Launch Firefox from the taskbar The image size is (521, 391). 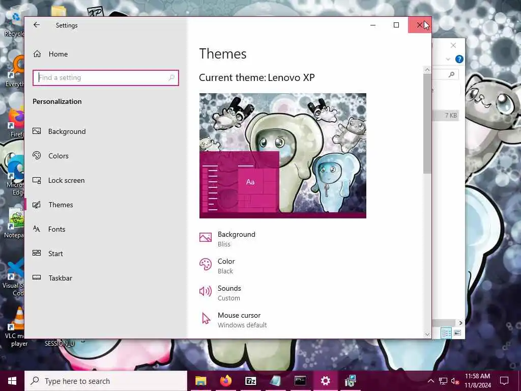pos(225,381)
